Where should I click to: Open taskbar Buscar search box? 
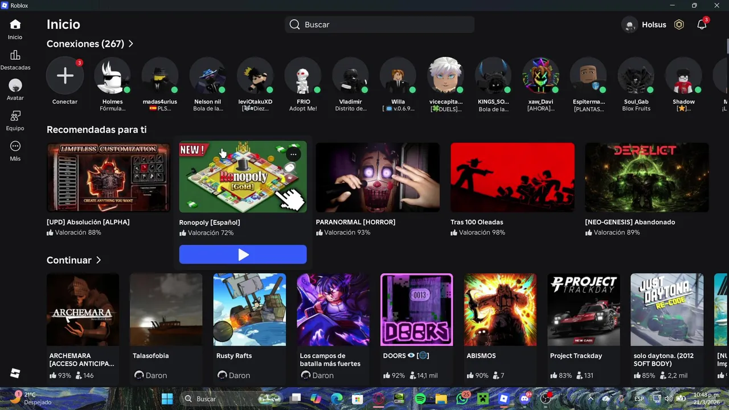click(x=230, y=399)
